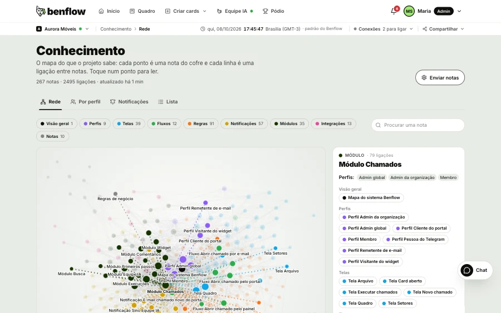Open the Tela Arquivo chip in panel

[x=358, y=281]
